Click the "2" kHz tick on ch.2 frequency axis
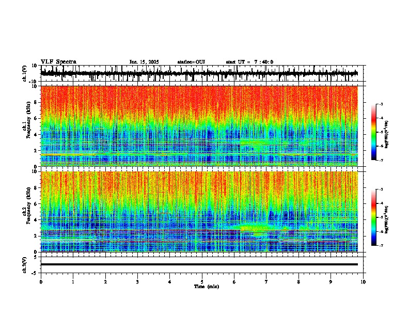Image resolution: width=409 pixels, height=316 pixels. pos(36,236)
